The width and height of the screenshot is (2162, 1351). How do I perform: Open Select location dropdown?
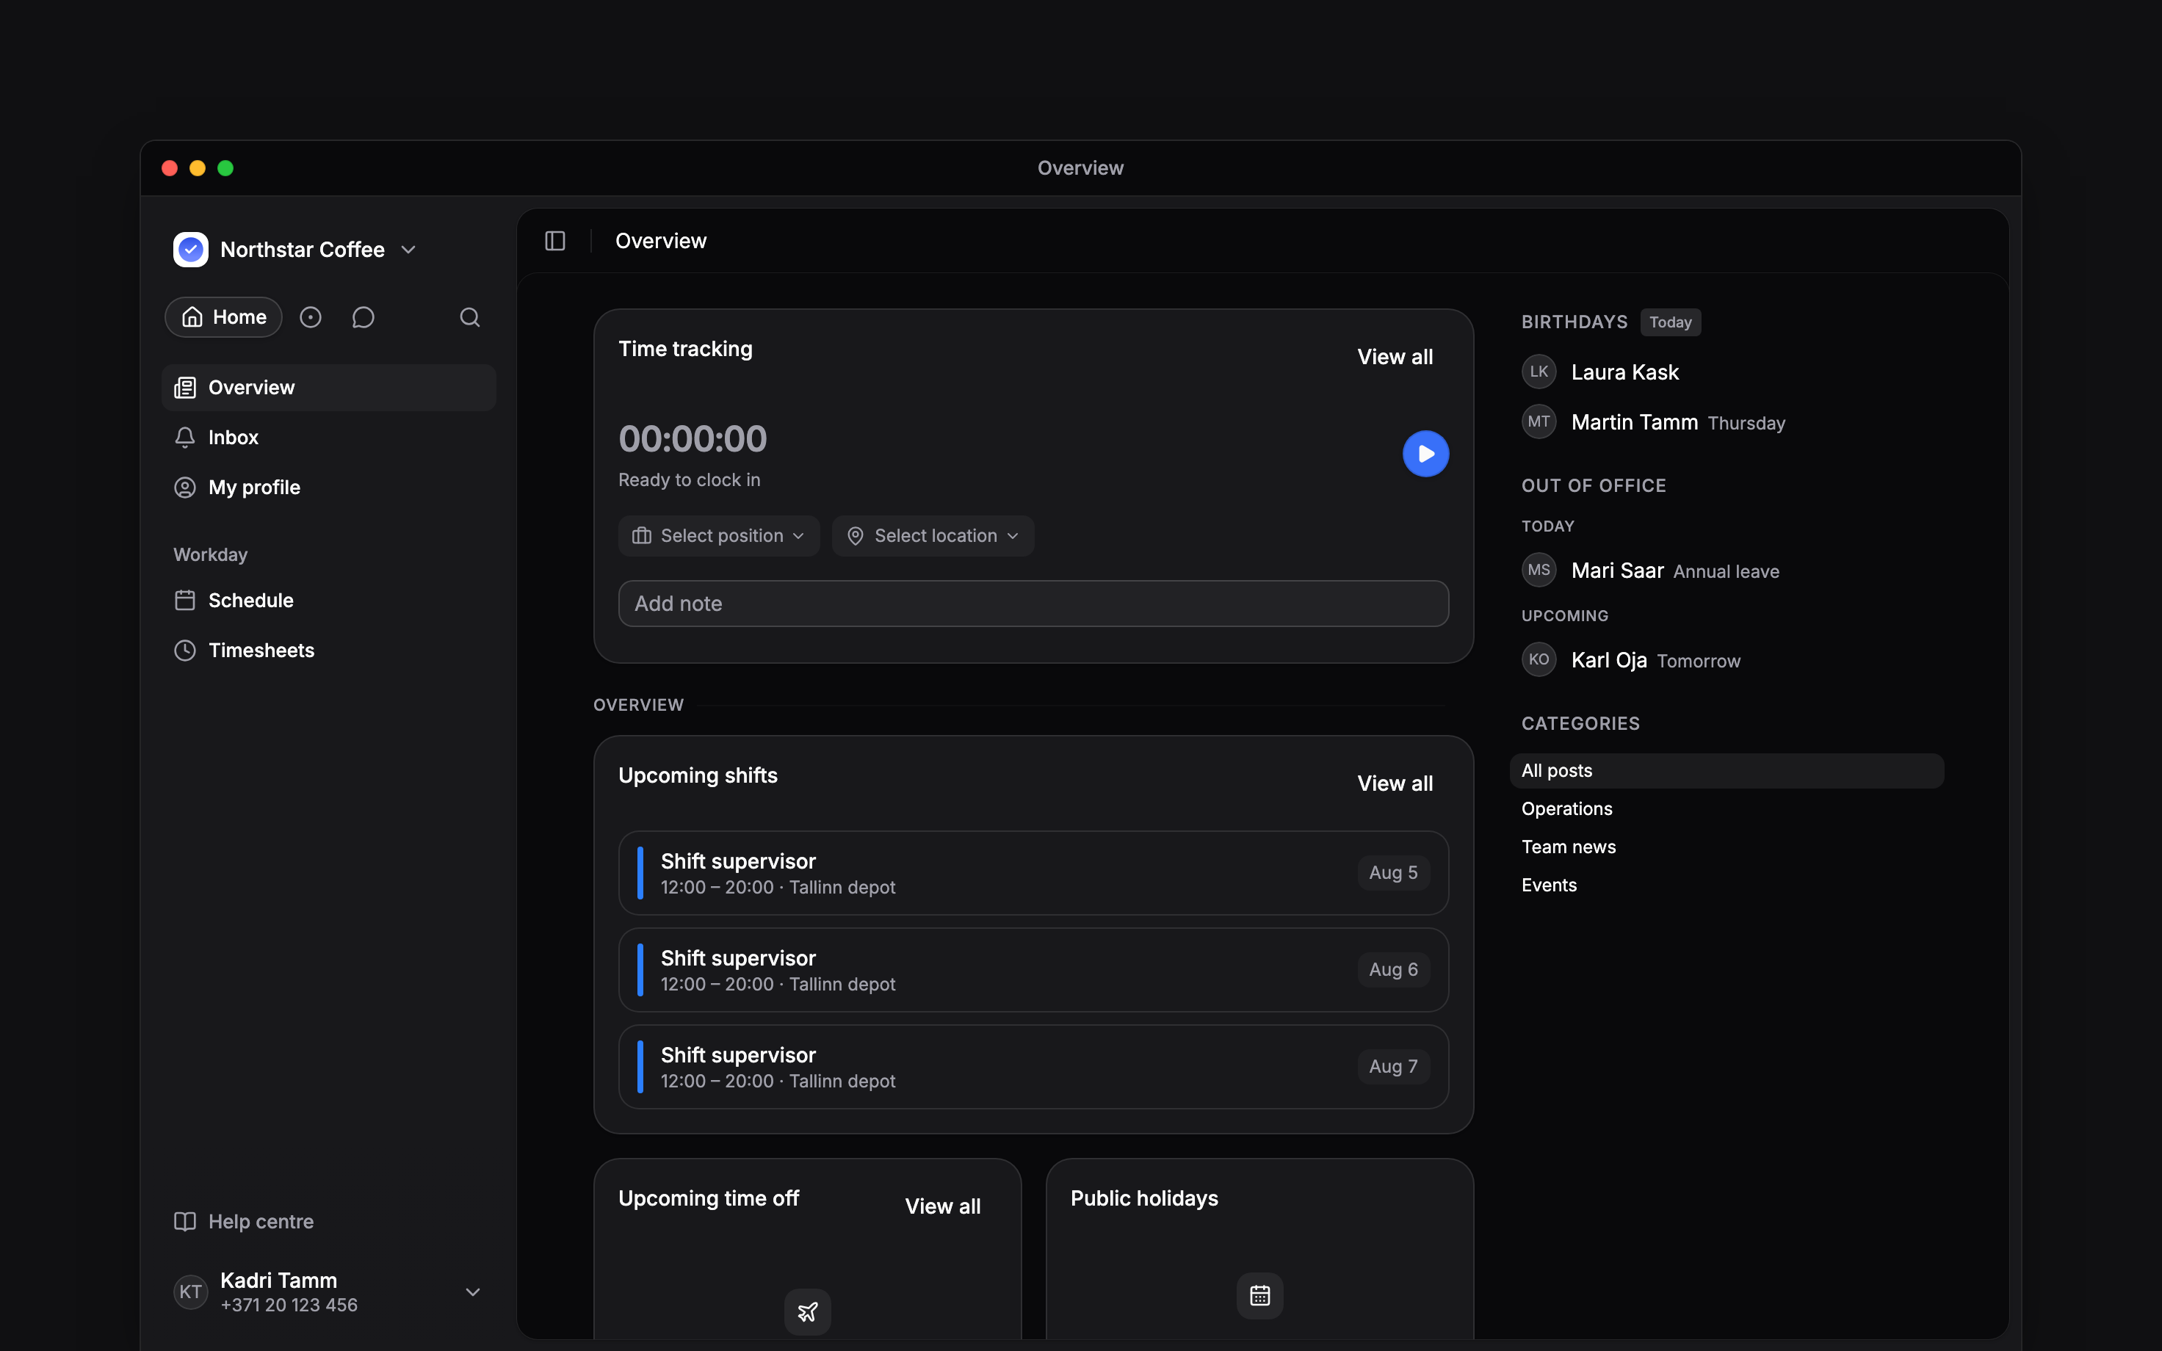pos(933,536)
